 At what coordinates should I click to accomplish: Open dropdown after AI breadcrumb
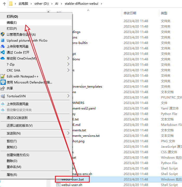pyautogui.click(x=61, y=4)
